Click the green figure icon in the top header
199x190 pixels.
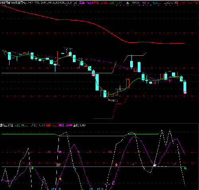point(127,2)
